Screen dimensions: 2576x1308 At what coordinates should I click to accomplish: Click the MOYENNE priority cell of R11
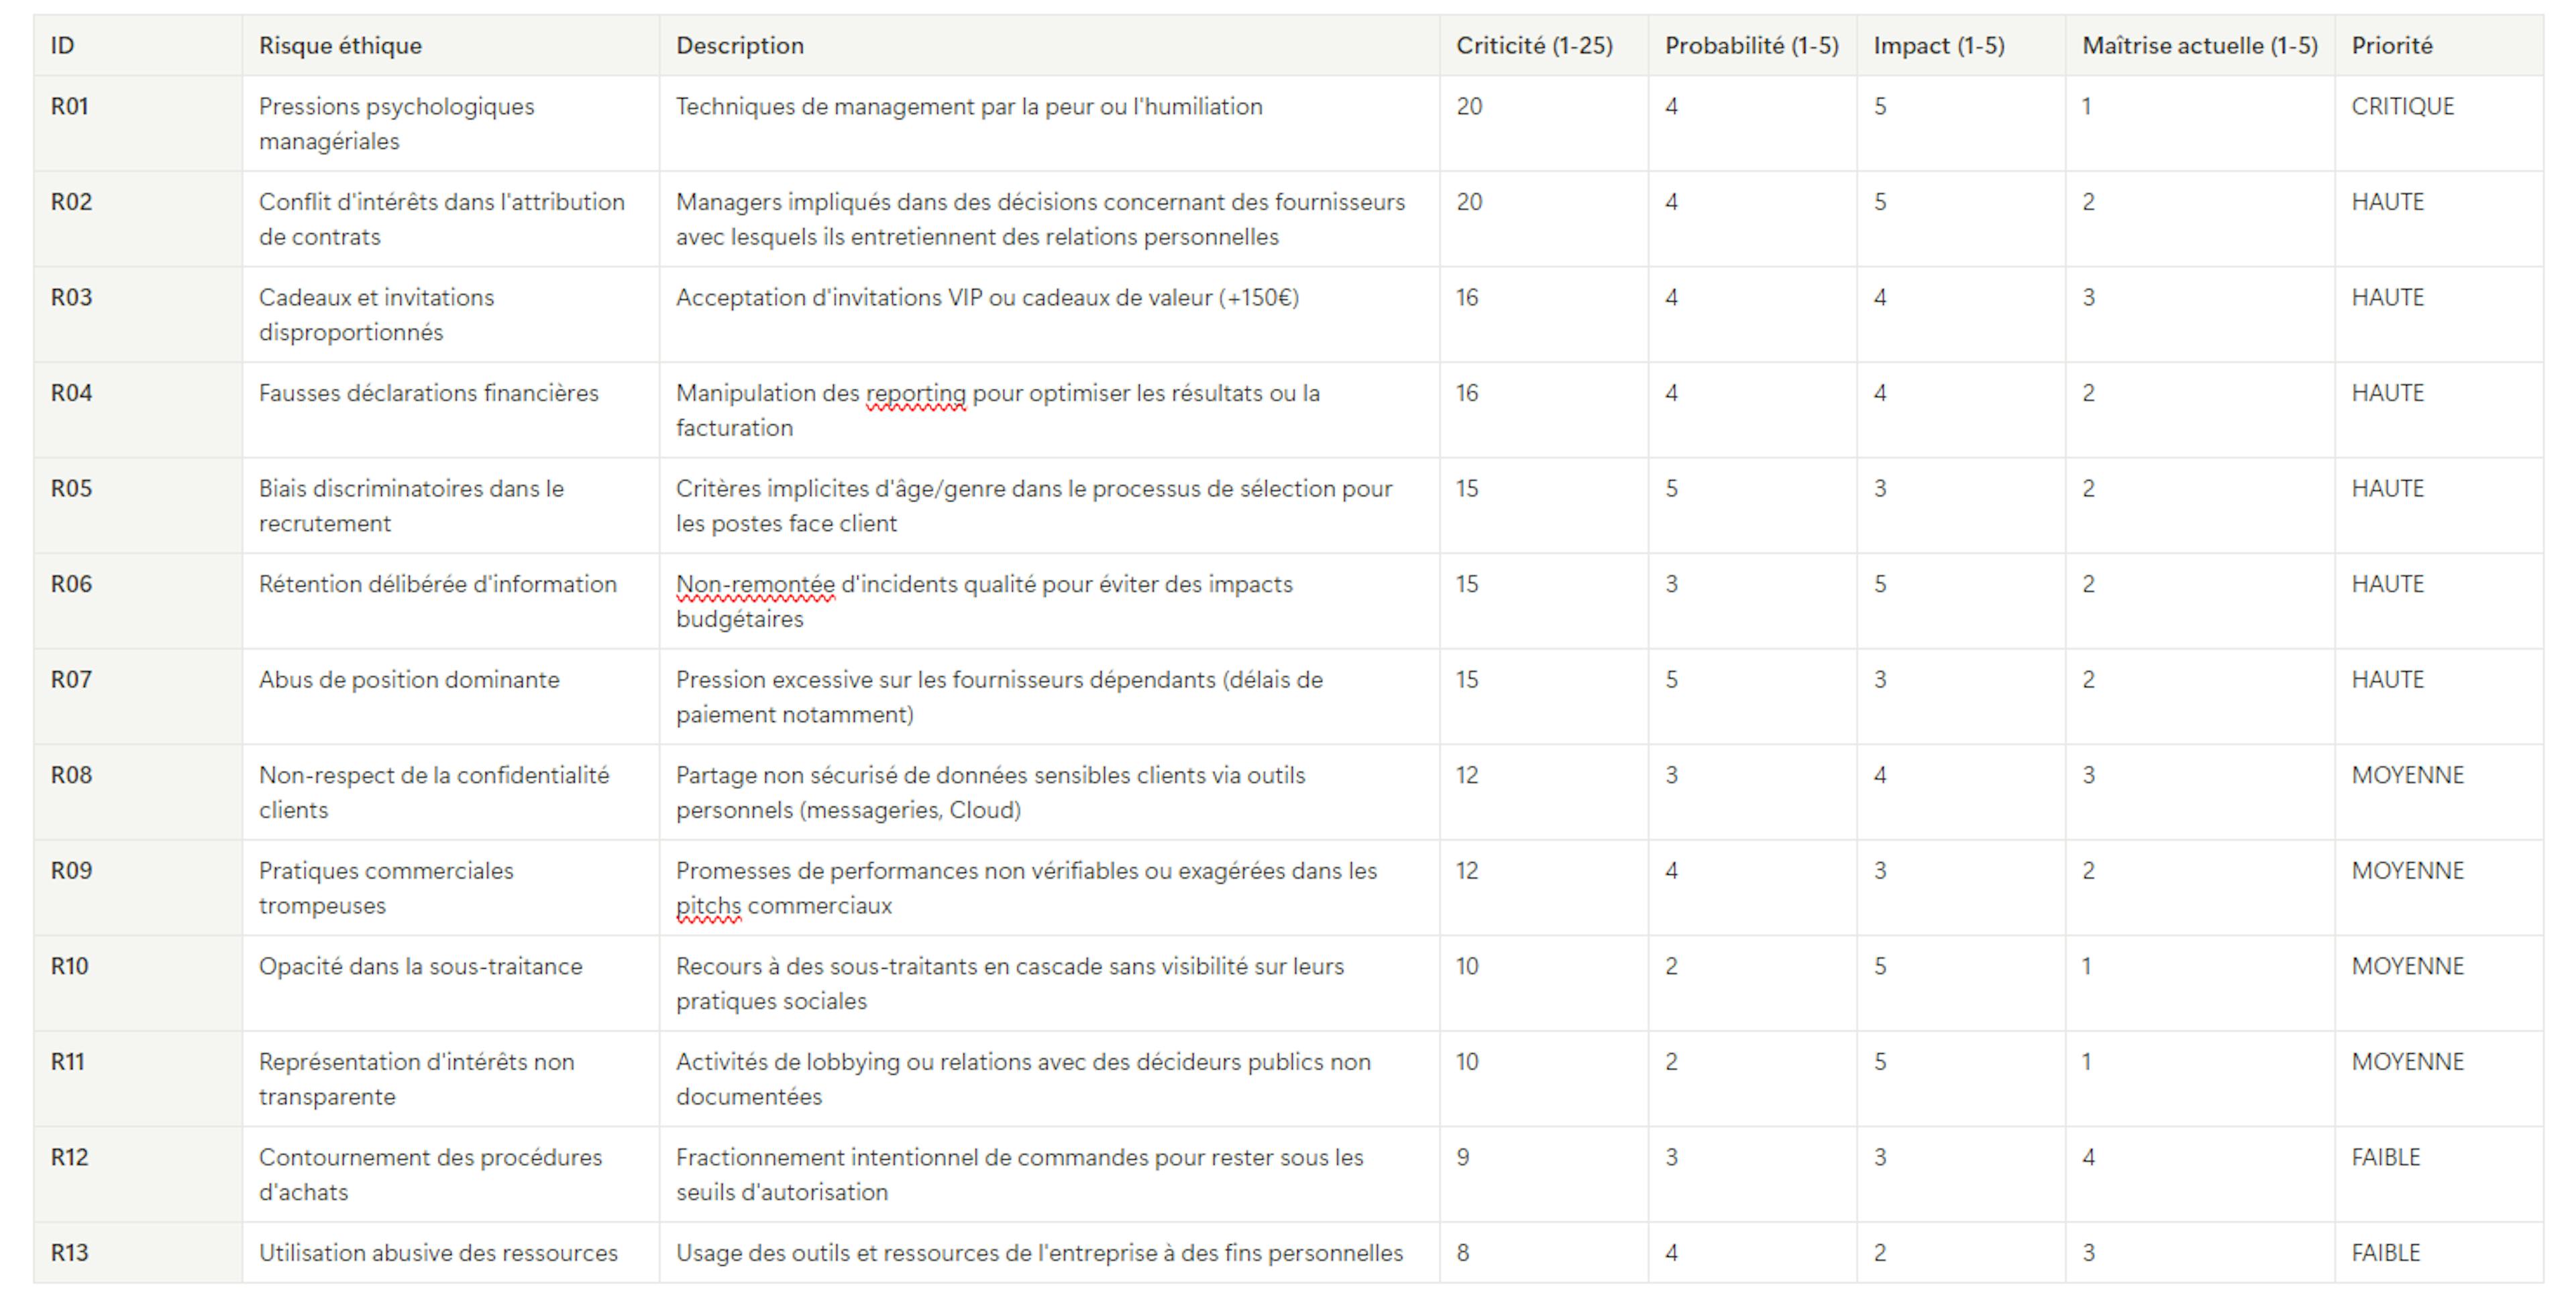2439,1079
